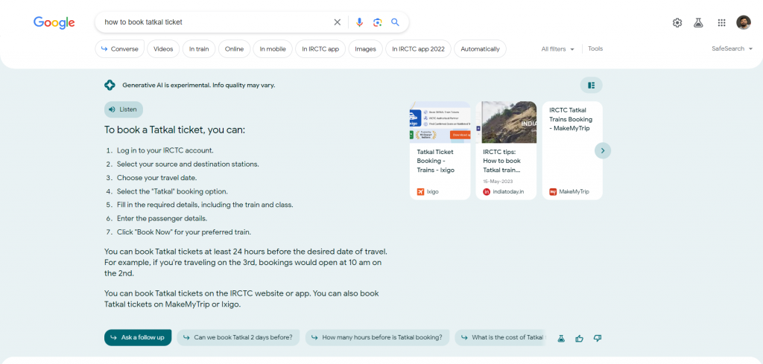Image resolution: width=763 pixels, height=364 pixels.
Task: Click the voice search microphone icon
Action: 359,22
